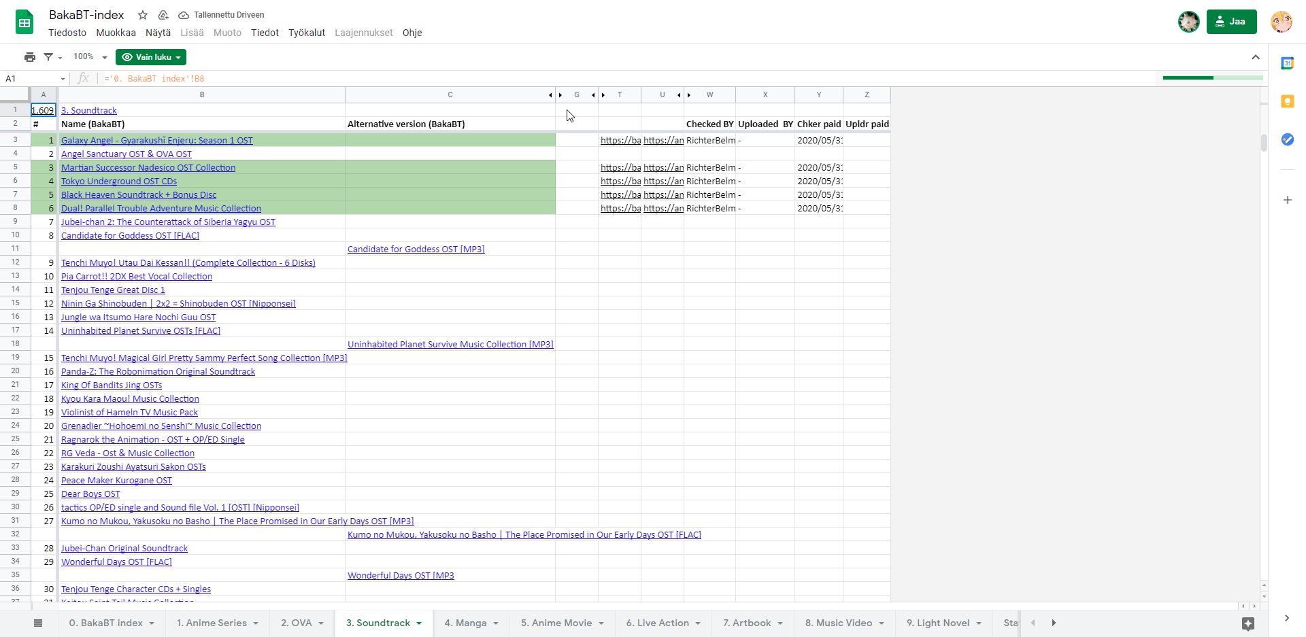Screen dimensions: 1306x637
Task: Switch to the 7. Artbook sheet
Action: [747, 623]
